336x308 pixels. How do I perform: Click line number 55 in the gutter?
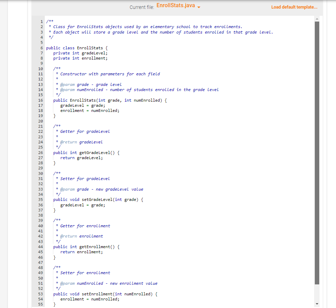pyautogui.click(x=40, y=304)
